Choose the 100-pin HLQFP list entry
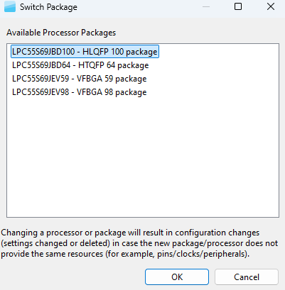 point(85,52)
